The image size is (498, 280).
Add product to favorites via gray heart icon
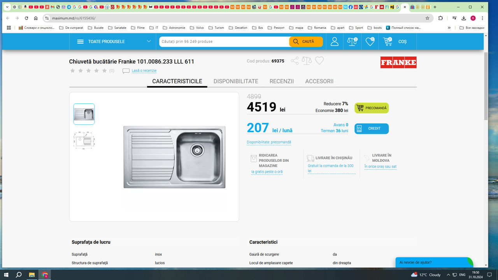[319, 61]
